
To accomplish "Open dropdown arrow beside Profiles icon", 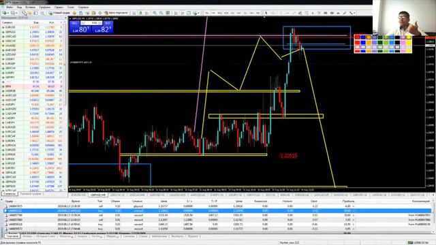I will pos(16,13).
